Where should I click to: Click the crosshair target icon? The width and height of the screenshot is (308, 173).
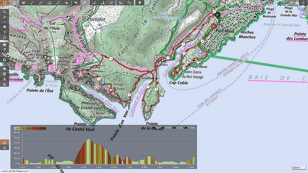[x=4, y=69]
